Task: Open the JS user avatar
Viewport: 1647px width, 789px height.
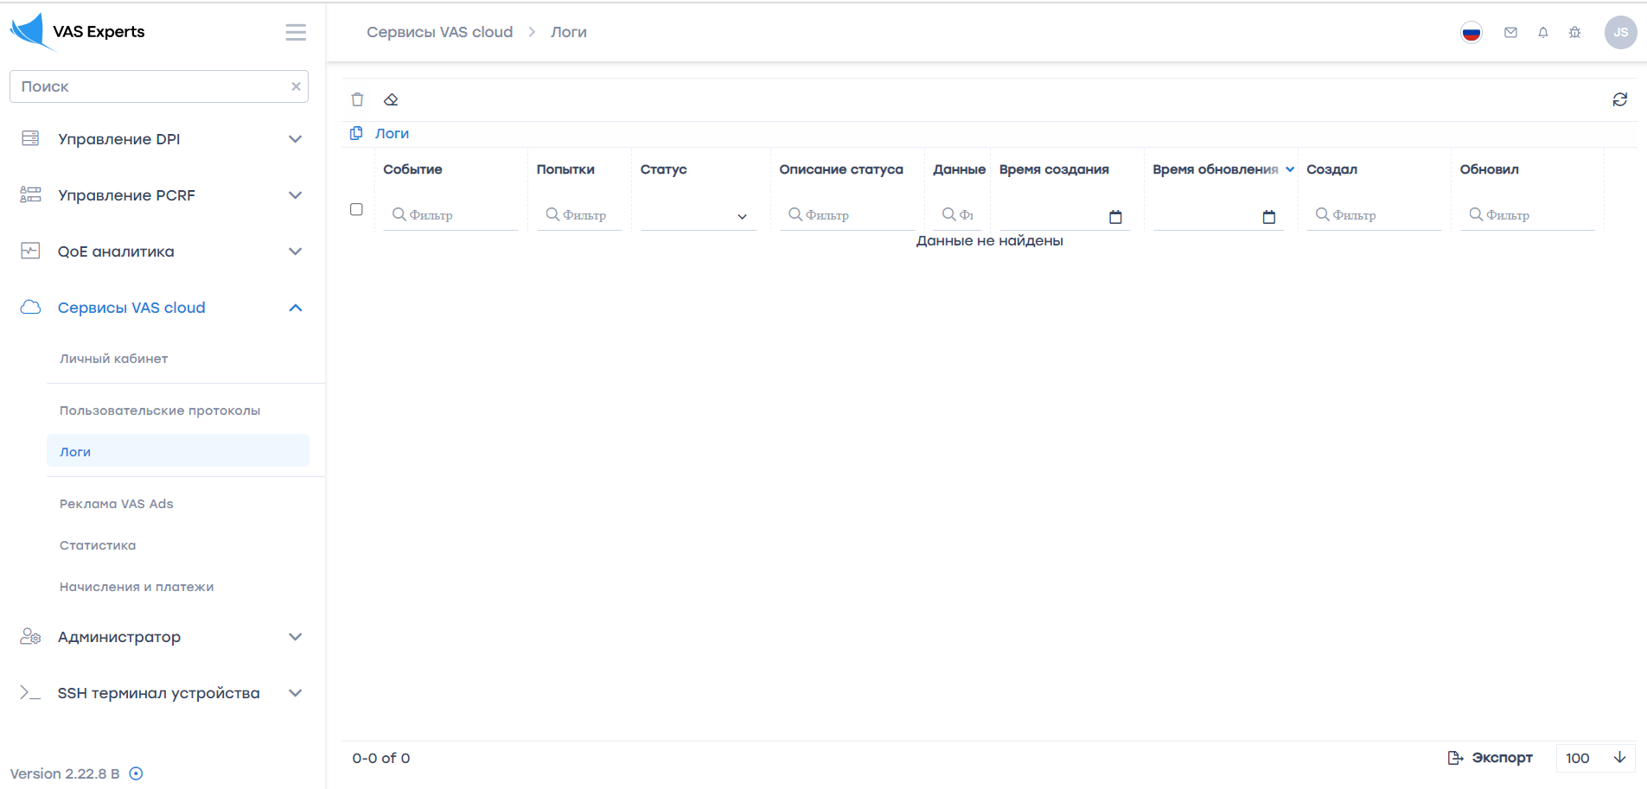Action: tap(1620, 33)
